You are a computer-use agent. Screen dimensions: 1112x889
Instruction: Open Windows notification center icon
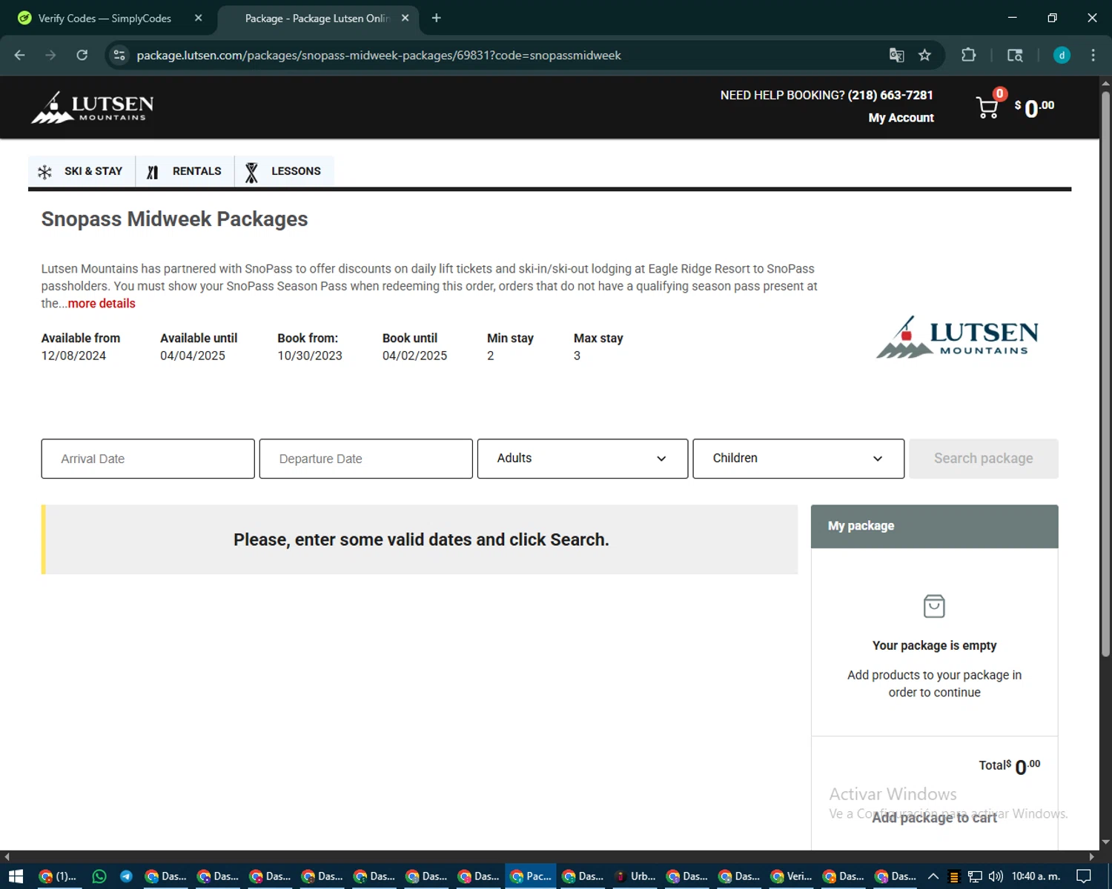1084,876
